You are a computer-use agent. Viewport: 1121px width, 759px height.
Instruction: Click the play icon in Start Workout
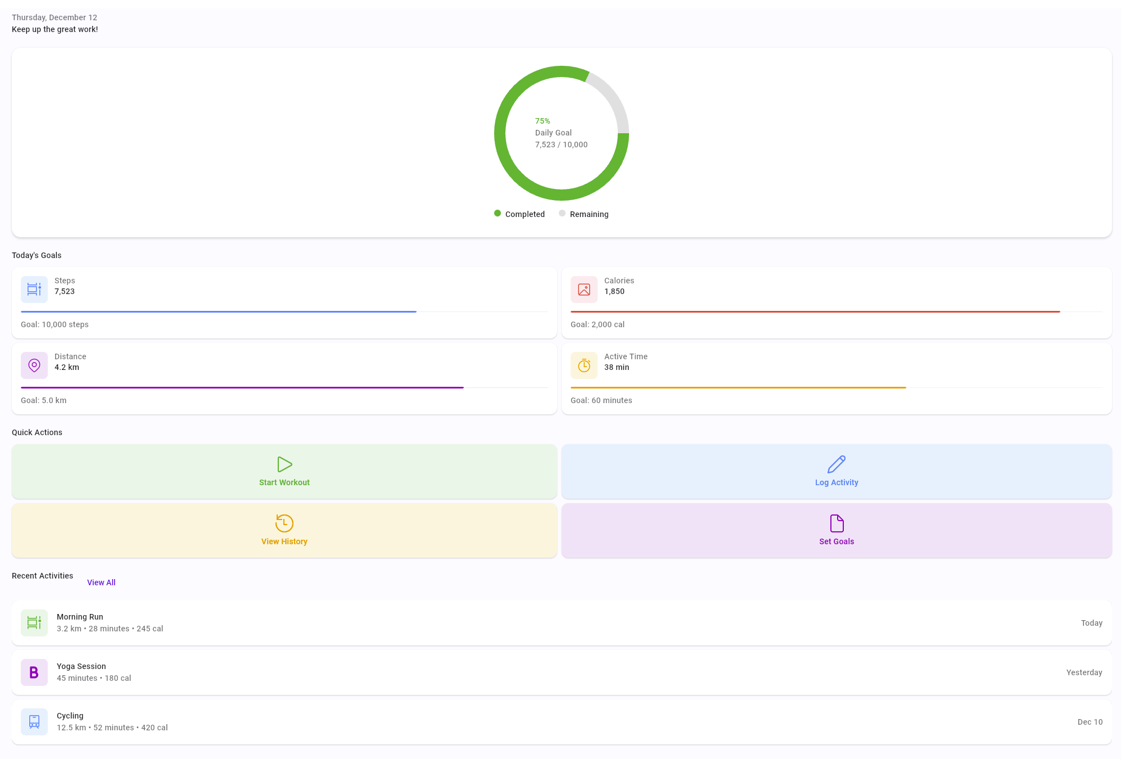point(284,464)
